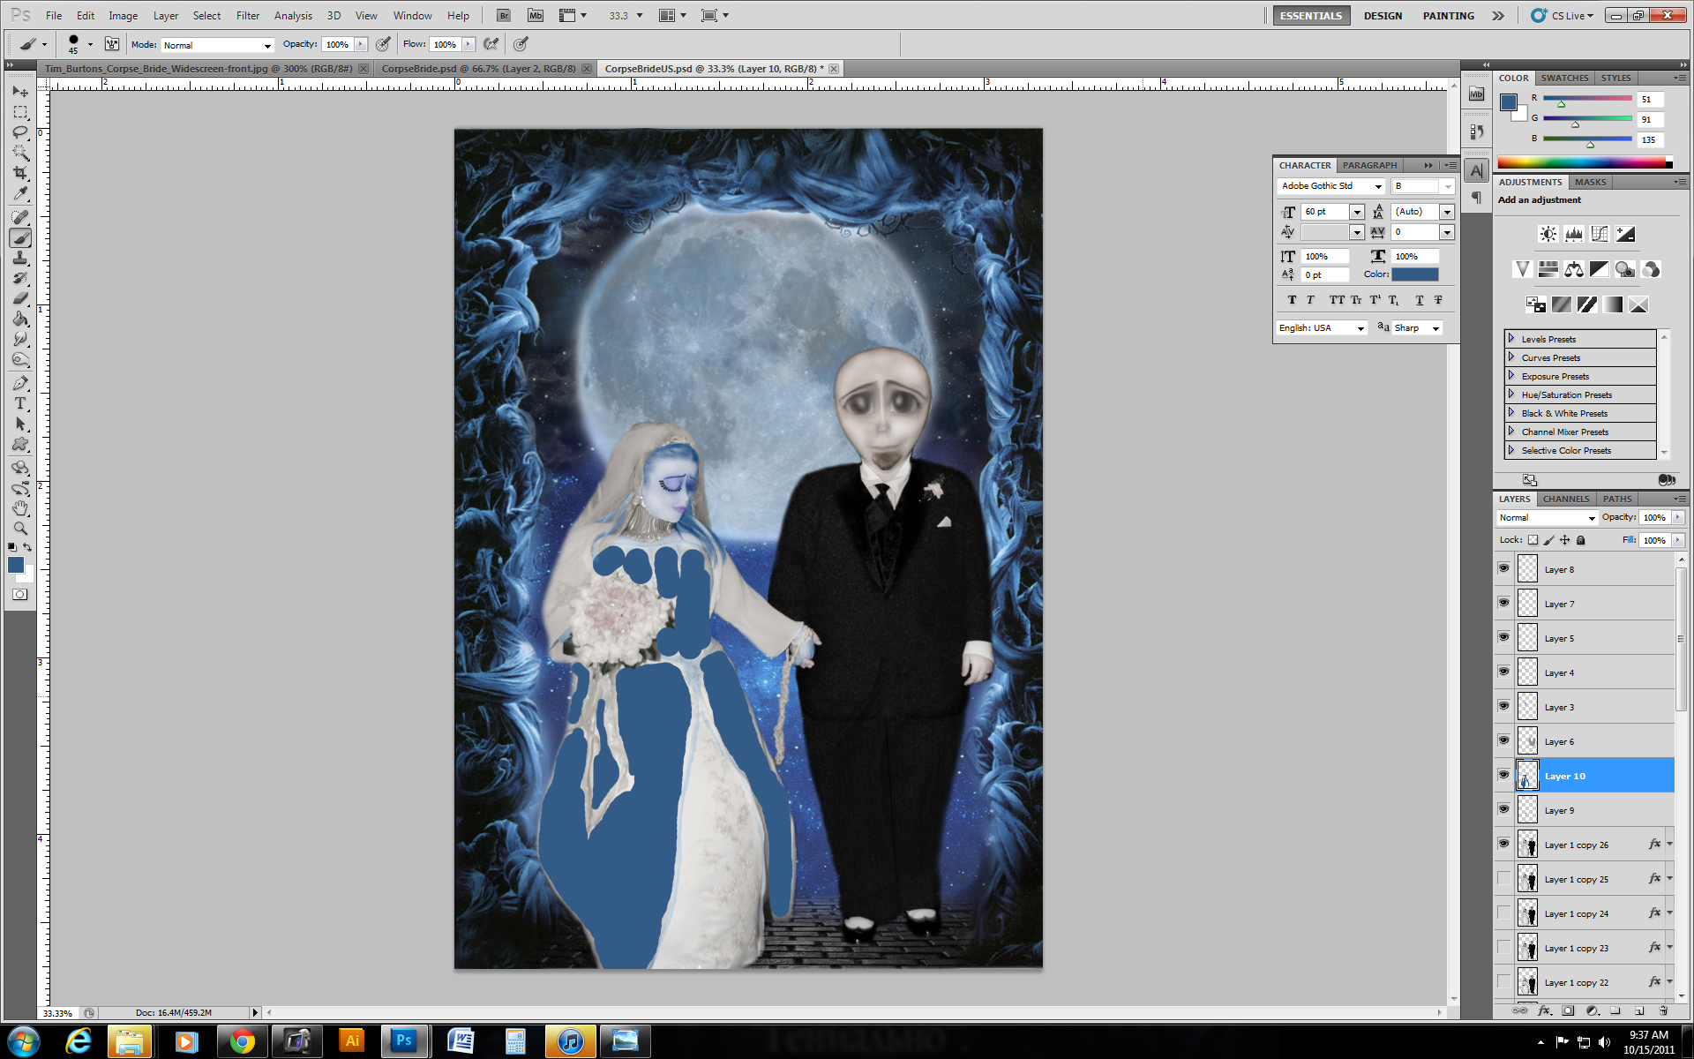
Task: Expand Hue/Saturation Presets
Action: click(x=1511, y=394)
